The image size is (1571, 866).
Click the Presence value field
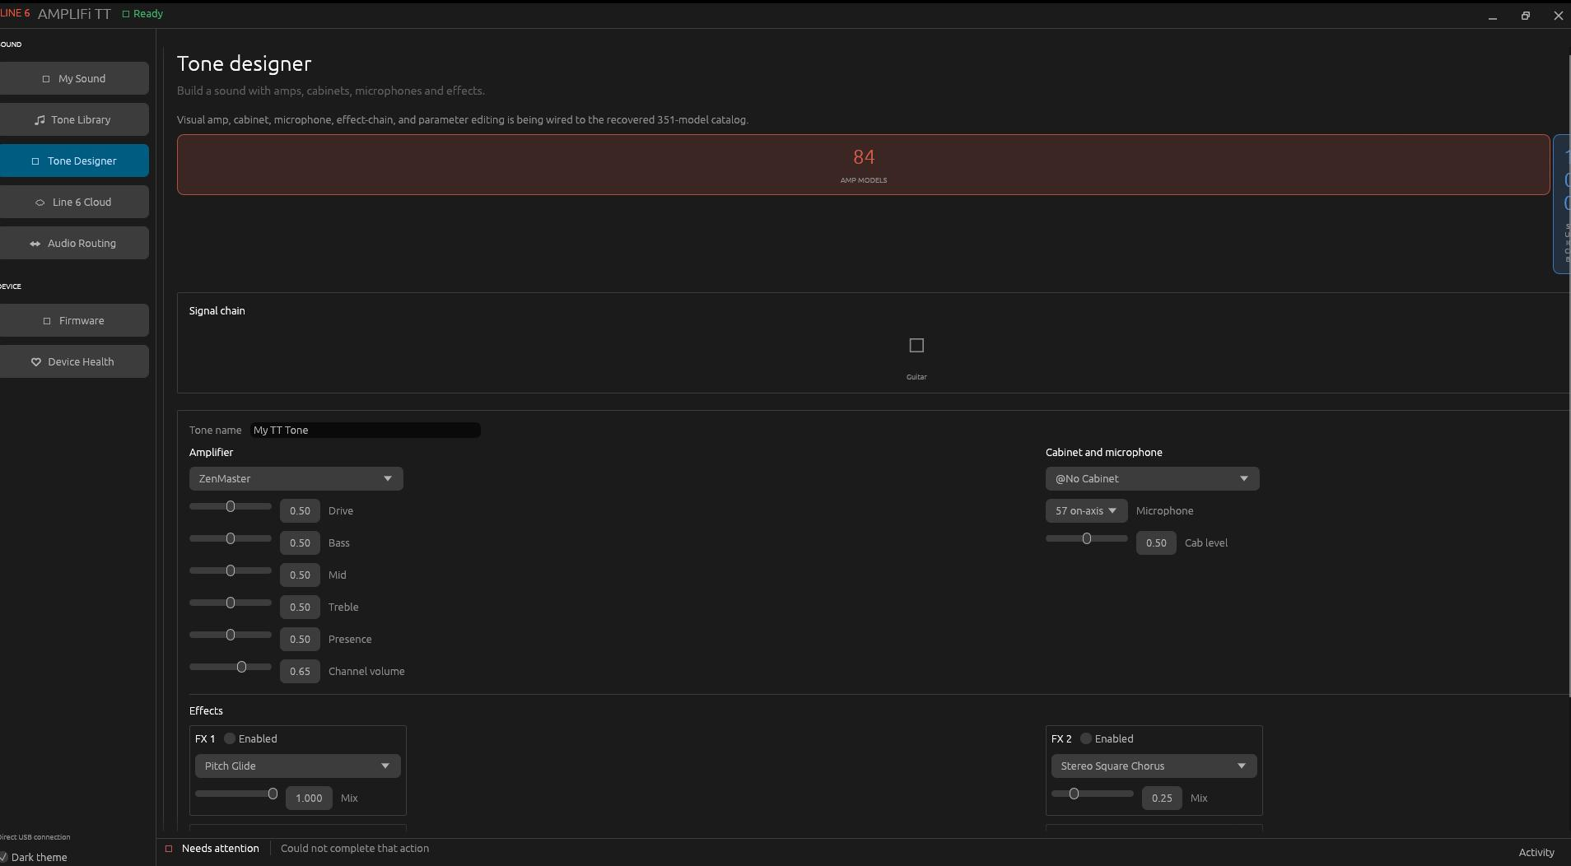tap(300, 639)
